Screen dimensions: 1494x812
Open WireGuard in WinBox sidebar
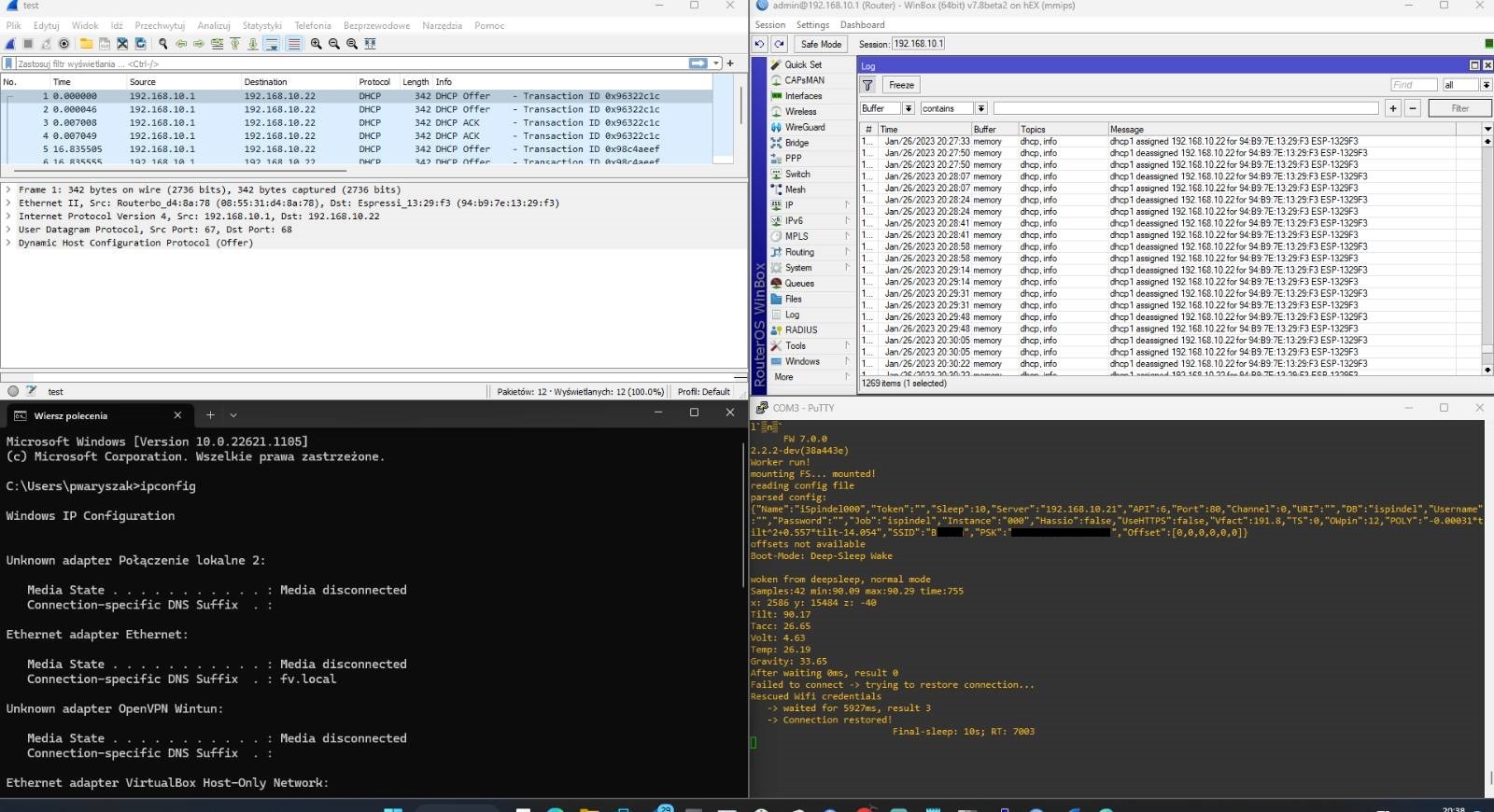[805, 127]
